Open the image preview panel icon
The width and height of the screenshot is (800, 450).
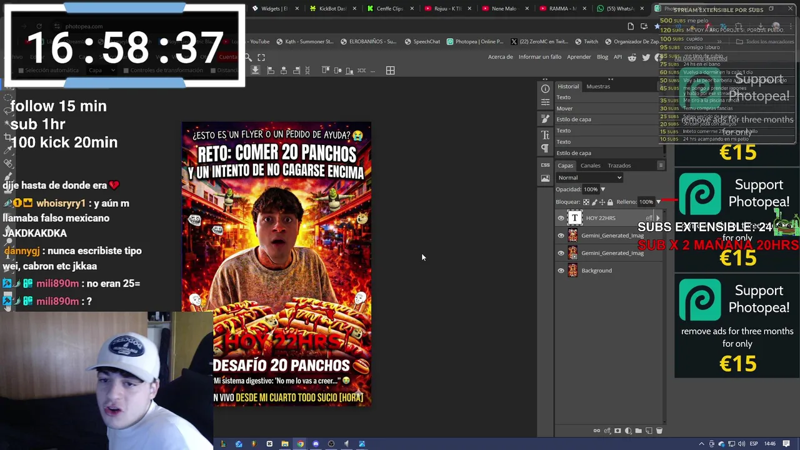click(545, 179)
